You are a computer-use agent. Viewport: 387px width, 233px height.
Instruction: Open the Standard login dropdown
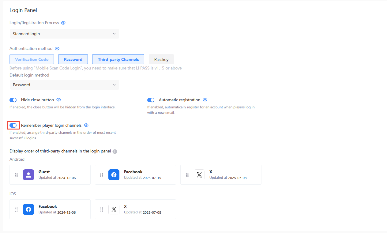coord(64,34)
